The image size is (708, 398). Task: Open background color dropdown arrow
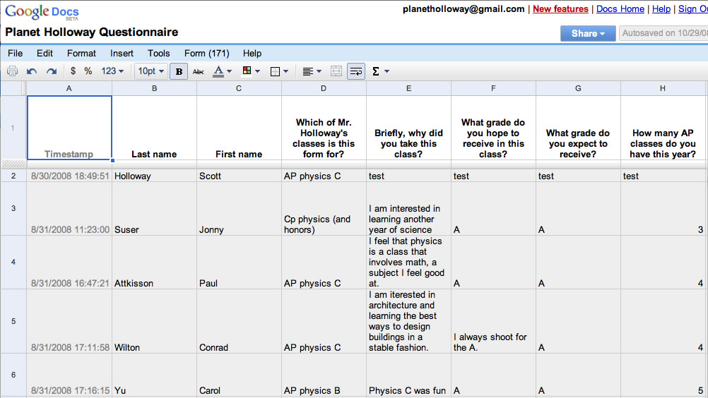click(x=257, y=71)
